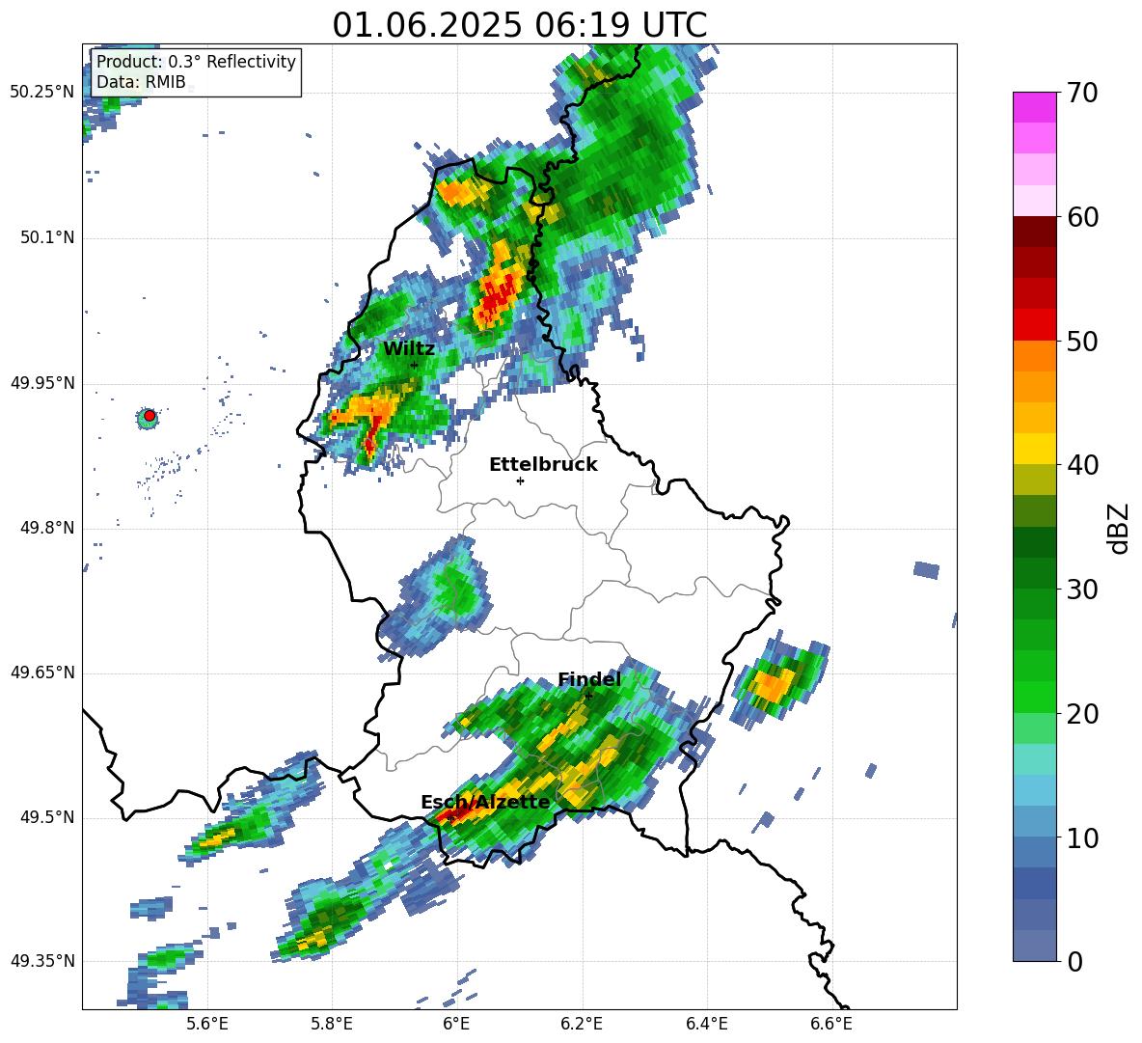Click the 'Data: RMIB' legend line
The height and width of the screenshot is (1043, 1142).
141,82
